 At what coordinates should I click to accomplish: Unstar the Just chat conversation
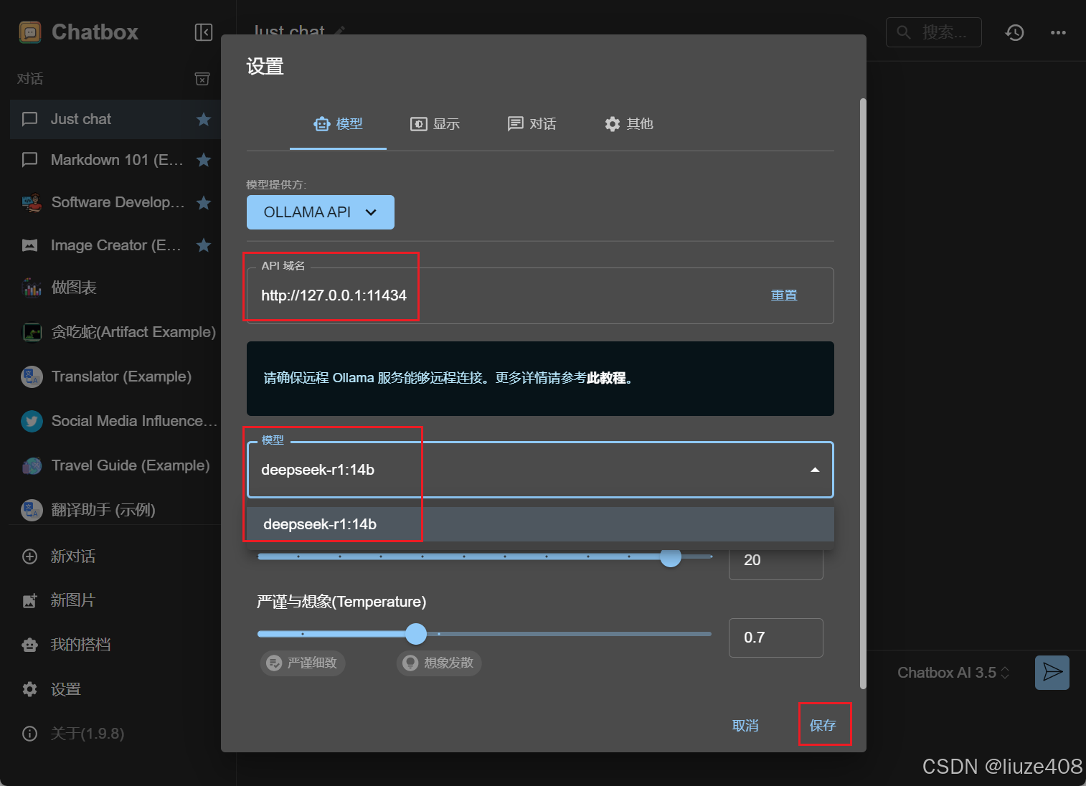click(204, 119)
